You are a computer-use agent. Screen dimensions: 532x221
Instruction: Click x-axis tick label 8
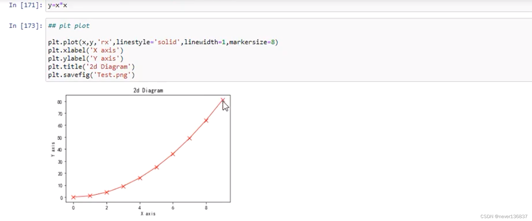[206, 208]
